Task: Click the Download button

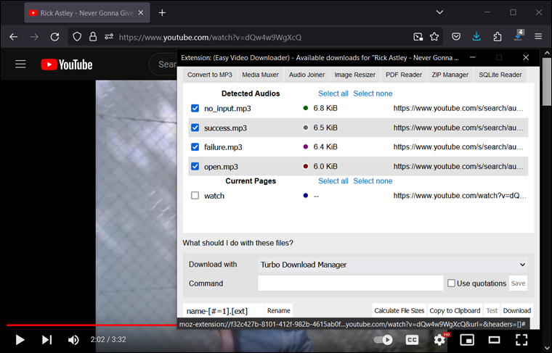Action: pos(517,311)
